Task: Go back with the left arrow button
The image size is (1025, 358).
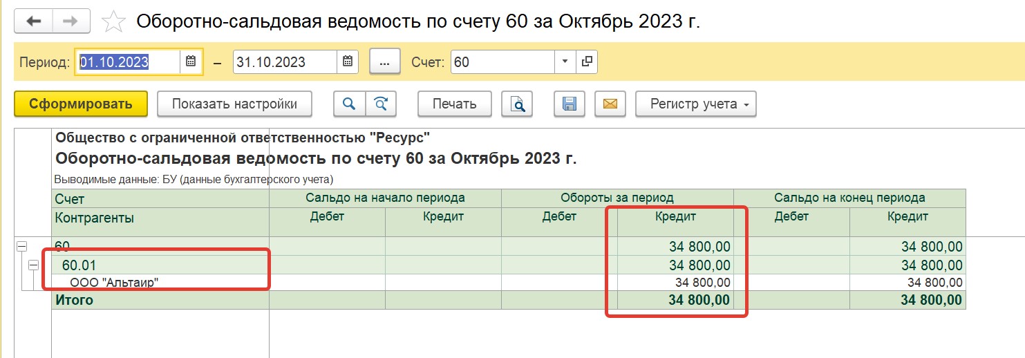Action: click(34, 21)
